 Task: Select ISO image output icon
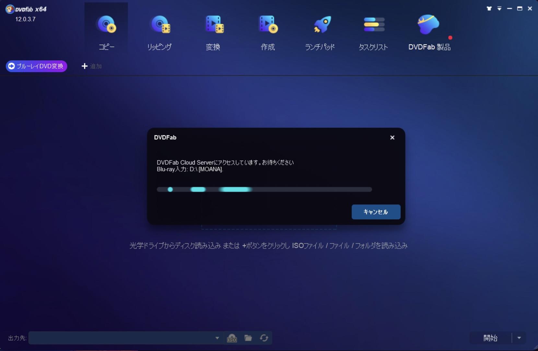click(232, 338)
